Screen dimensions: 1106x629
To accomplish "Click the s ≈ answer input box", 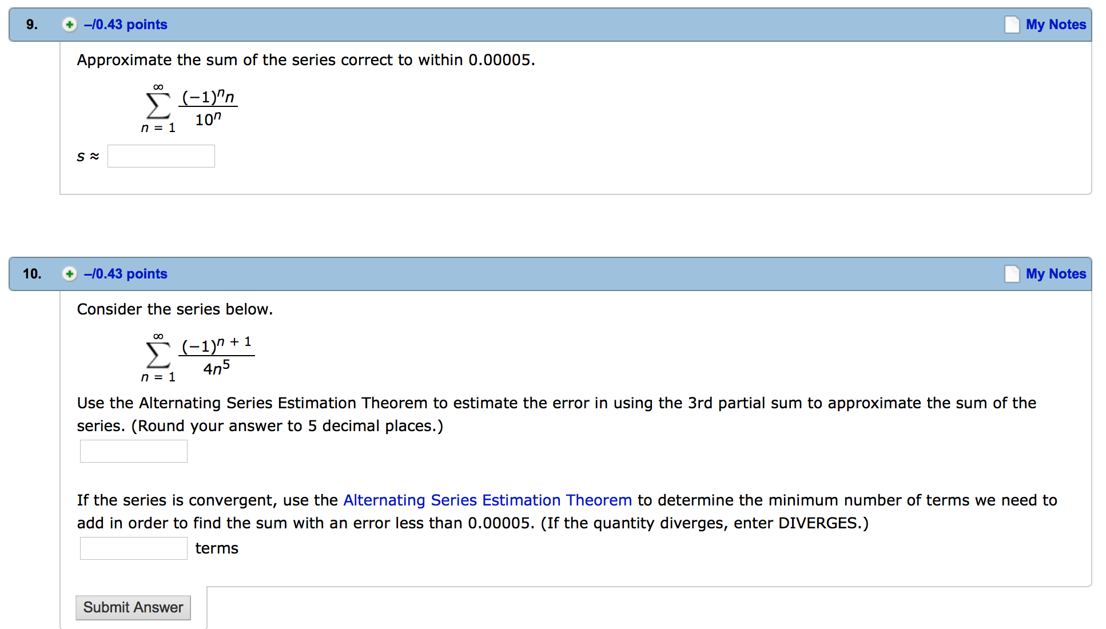I will point(161,156).
